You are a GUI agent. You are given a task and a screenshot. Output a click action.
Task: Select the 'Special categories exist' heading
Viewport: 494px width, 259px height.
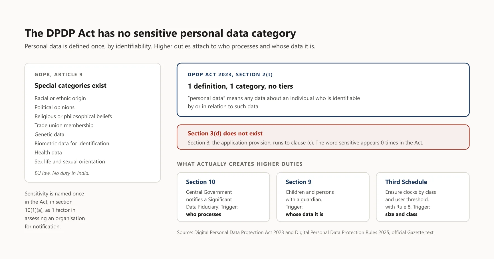pos(70,86)
